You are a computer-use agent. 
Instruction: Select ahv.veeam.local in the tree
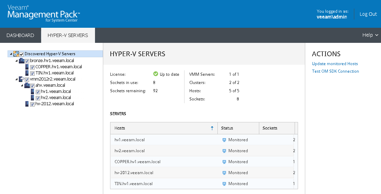[x=50, y=85]
